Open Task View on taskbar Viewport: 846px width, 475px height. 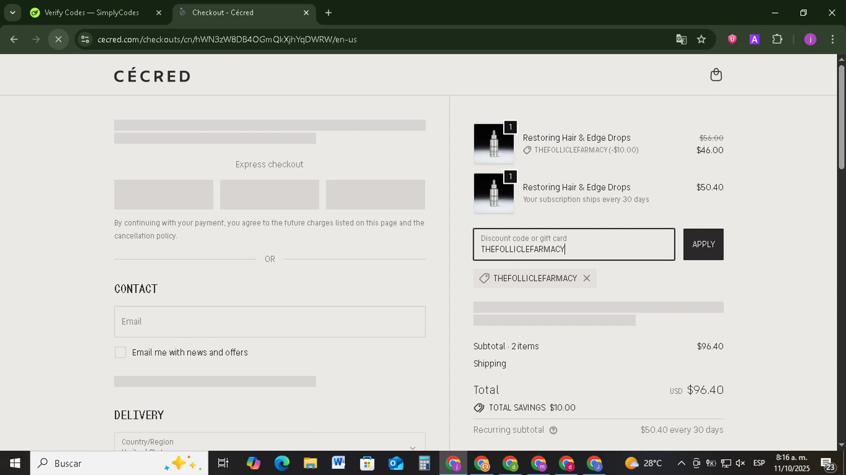click(x=223, y=463)
